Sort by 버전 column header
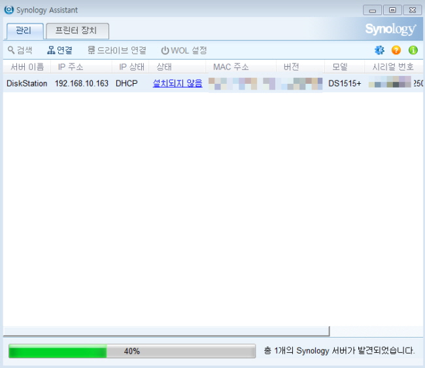Image resolution: width=425 pixels, height=368 pixels. point(300,67)
